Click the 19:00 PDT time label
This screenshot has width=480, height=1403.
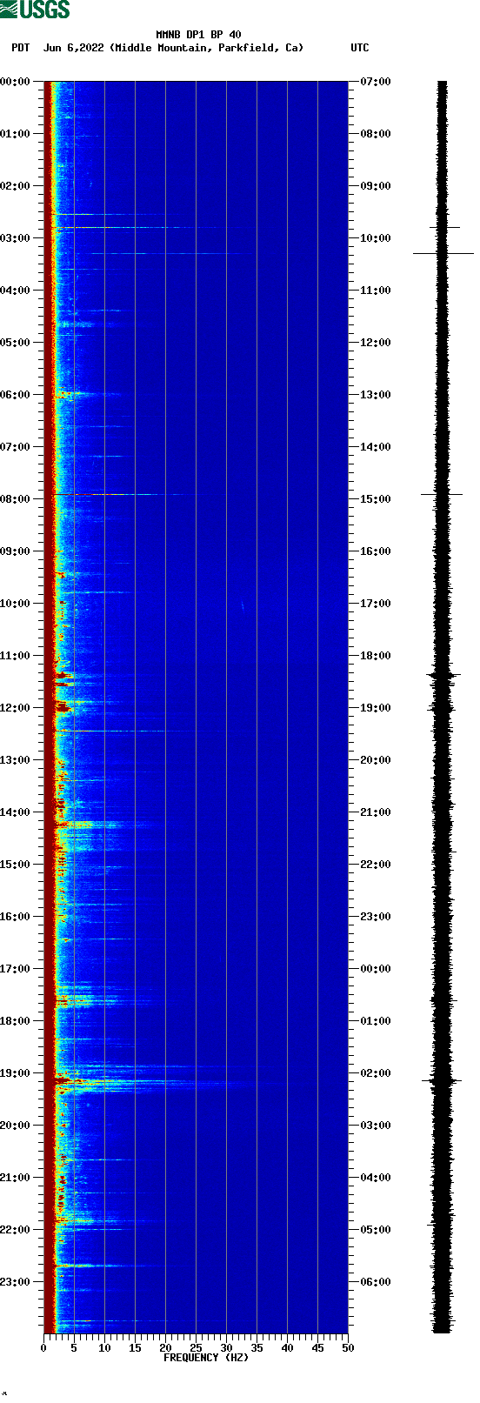click(x=16, y=1073)
